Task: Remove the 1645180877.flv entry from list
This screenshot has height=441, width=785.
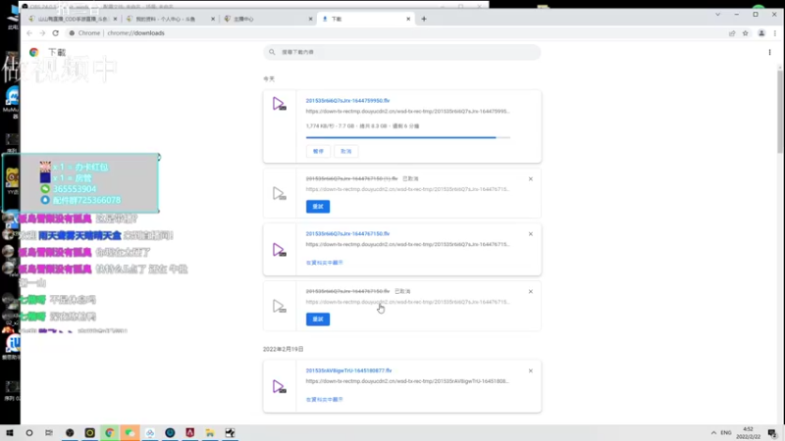Action: point(531,371)
